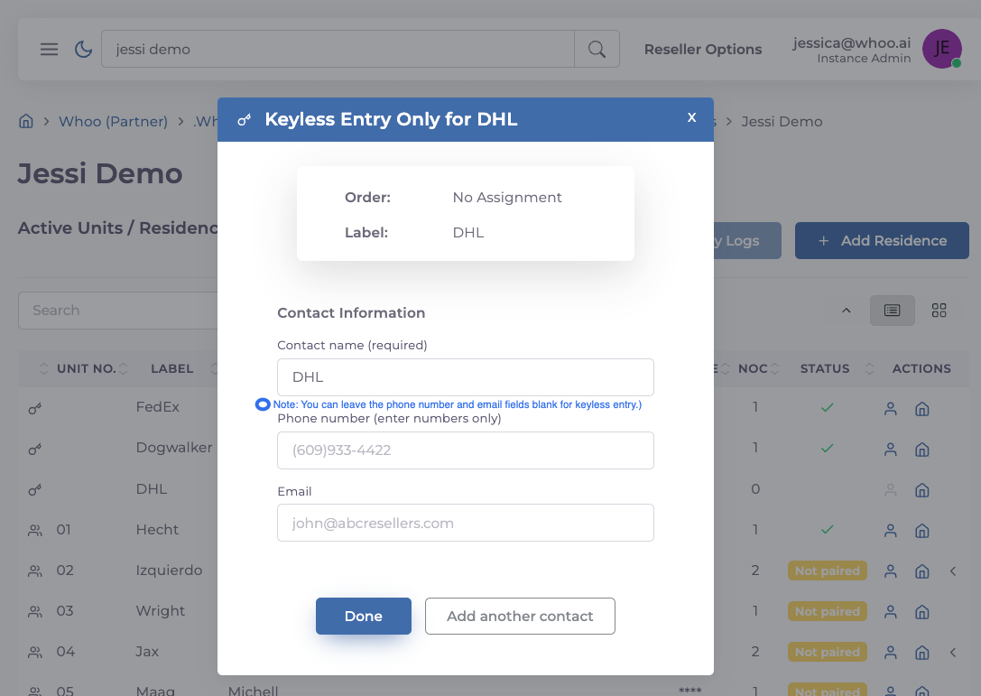981x696 pixels.
Task: Click the FedEx label cell
Action: pos(158,407)
